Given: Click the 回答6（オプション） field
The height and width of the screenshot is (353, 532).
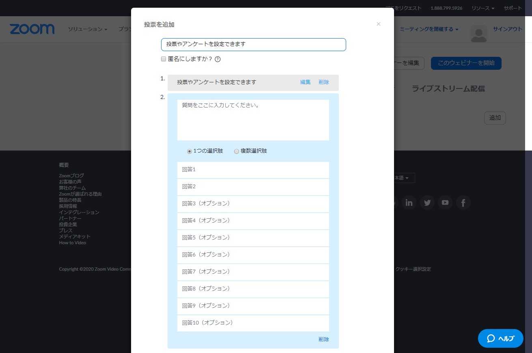Looking at the screenshot, I should click(253, 255).
